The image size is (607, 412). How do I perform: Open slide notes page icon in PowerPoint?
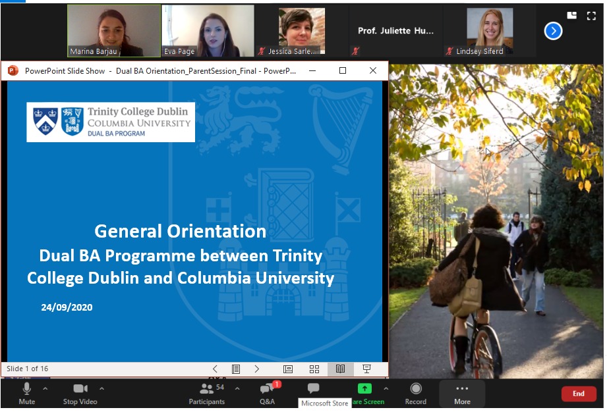click(236, 369)
